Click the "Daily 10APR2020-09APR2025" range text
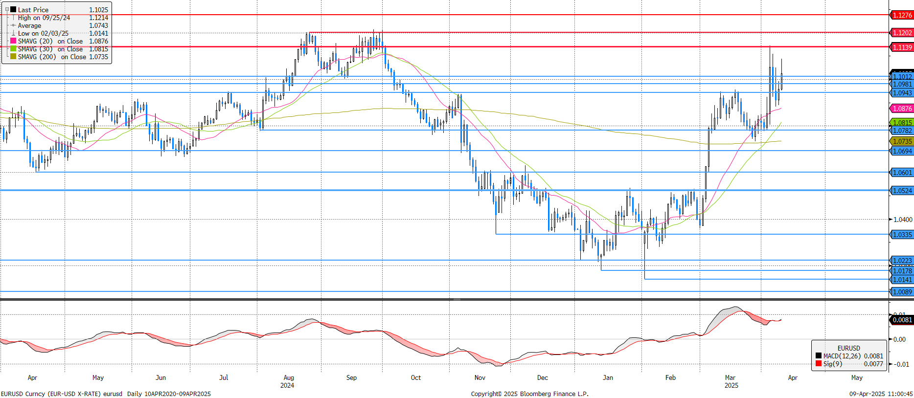914x398 pixels. 169,394
